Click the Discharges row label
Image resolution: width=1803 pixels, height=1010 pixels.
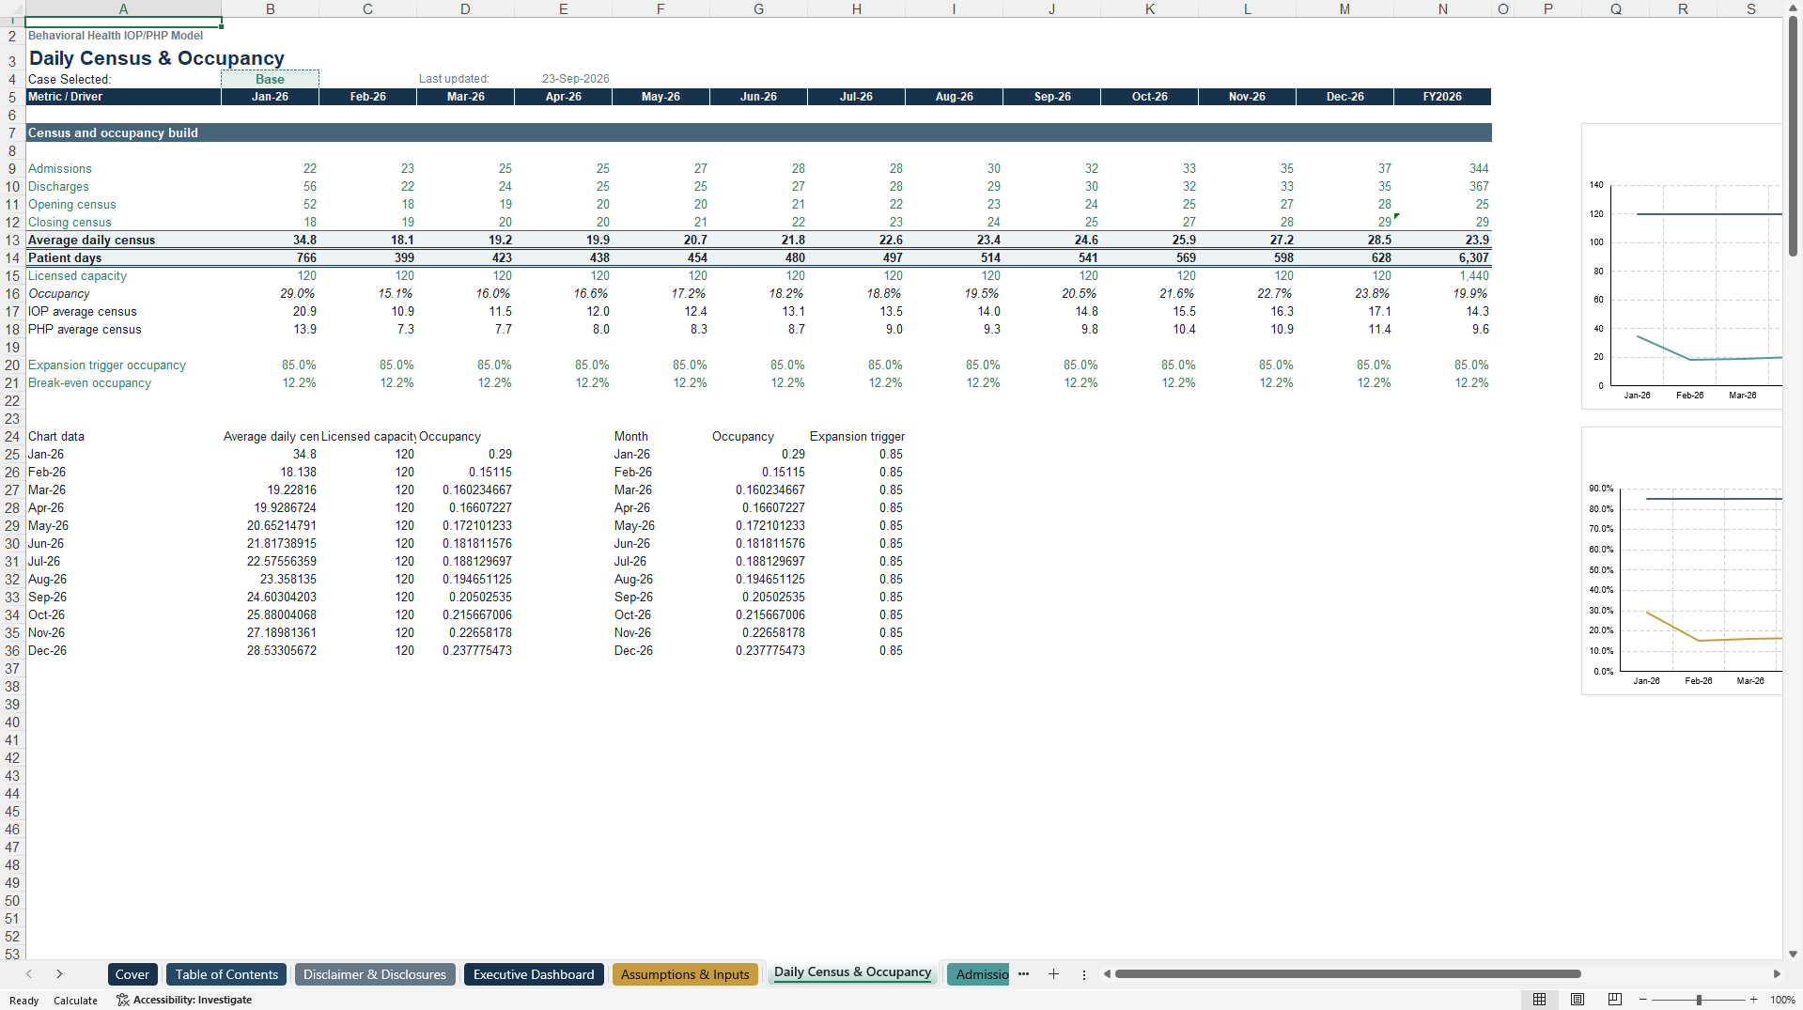[x=58, y=186]
